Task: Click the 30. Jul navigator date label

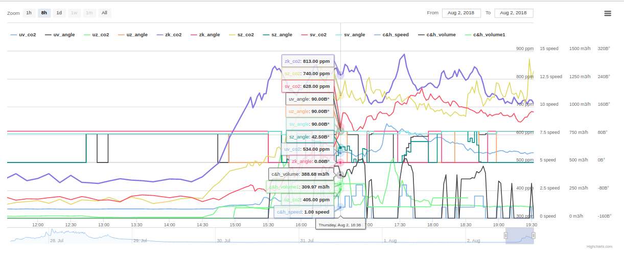Action: click(223, 240)
